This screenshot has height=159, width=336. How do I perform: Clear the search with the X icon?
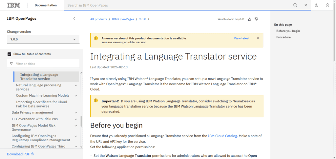pyautogui.click(x=306, y=5)
